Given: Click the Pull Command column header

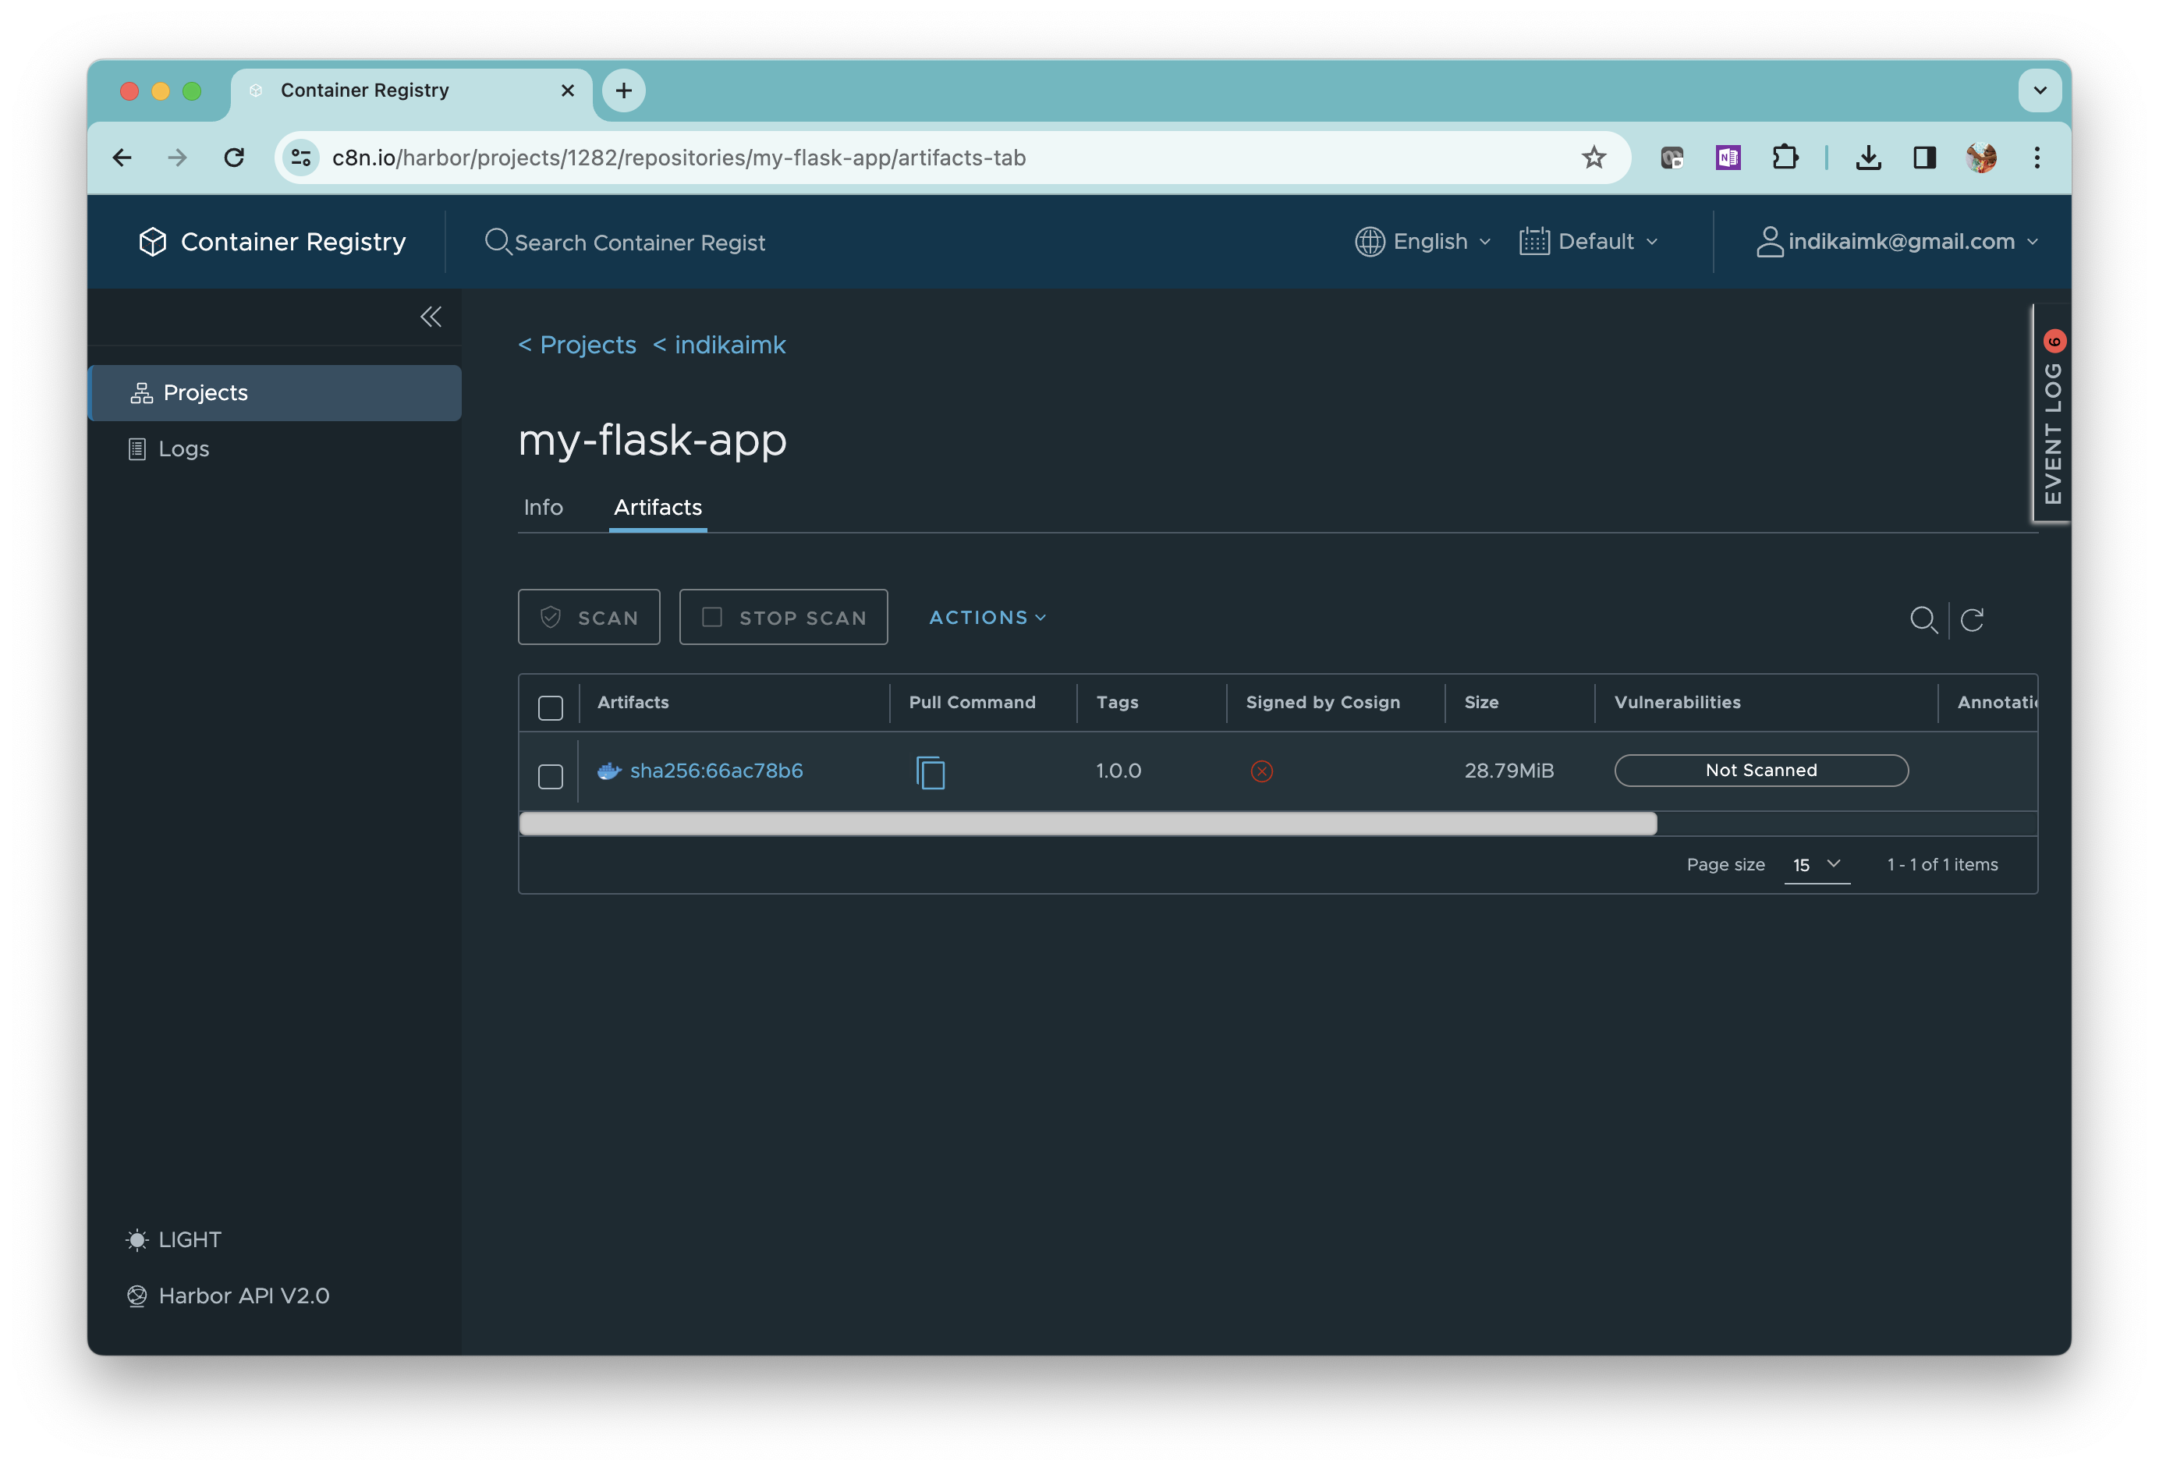Looking at the screenshot, I should [972, 703].
